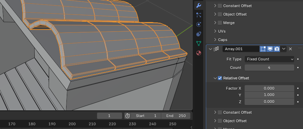Enable Constant Offset checkbox in Array.001

[x=220, y=112]
